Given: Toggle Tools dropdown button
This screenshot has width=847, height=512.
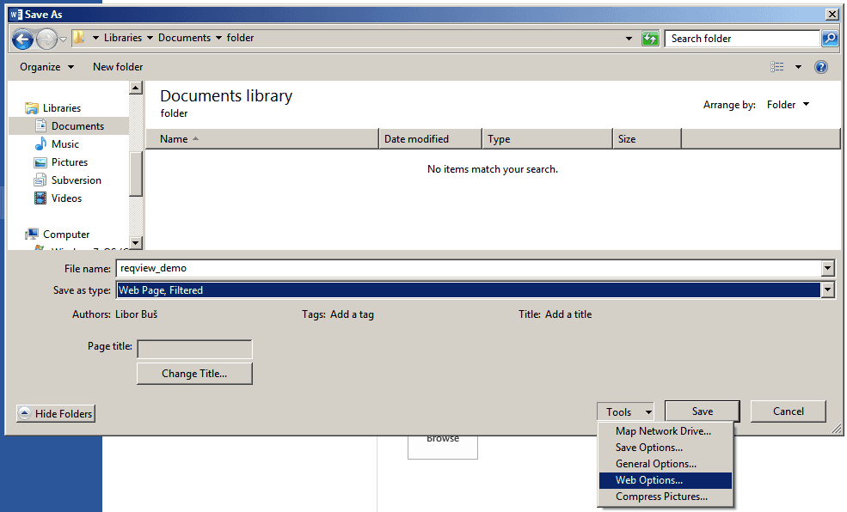Looking at the screenshot, I should click(625, 412).
